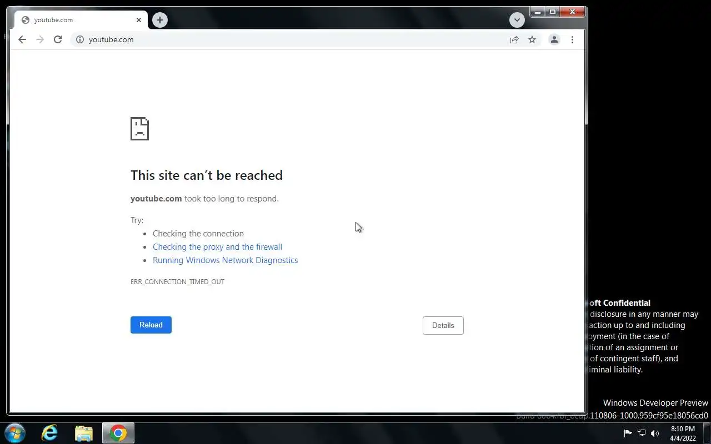View site information icon beside youtube.com
Screen dimensions: 711x444
click(80, 39)
